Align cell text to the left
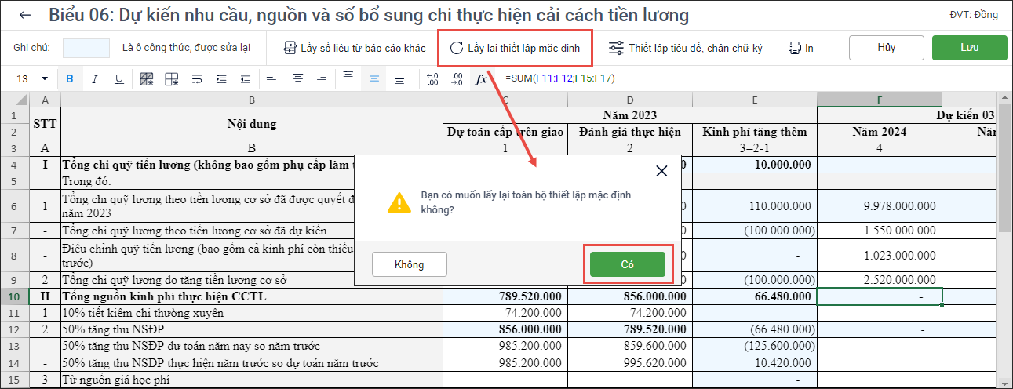The image size is (1013, 389). click(271, 78)
